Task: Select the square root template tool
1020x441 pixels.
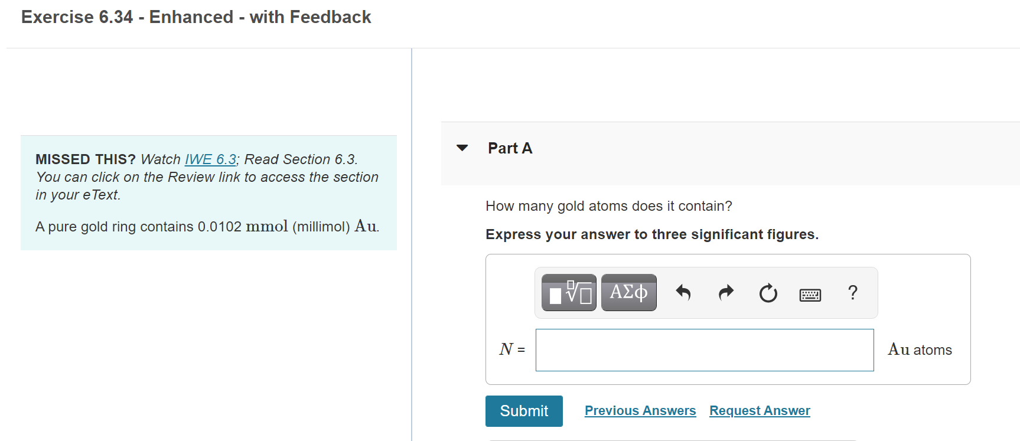Action: tap(568, 292)
